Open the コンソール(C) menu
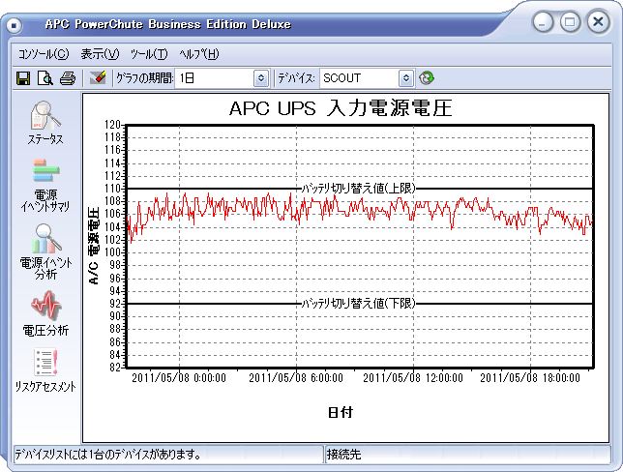Viewport: 623px width, 472px height. point(44,54)
